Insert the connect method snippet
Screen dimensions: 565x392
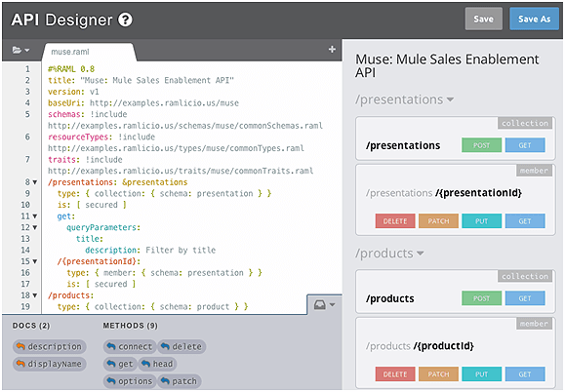[x=130, y=346]
